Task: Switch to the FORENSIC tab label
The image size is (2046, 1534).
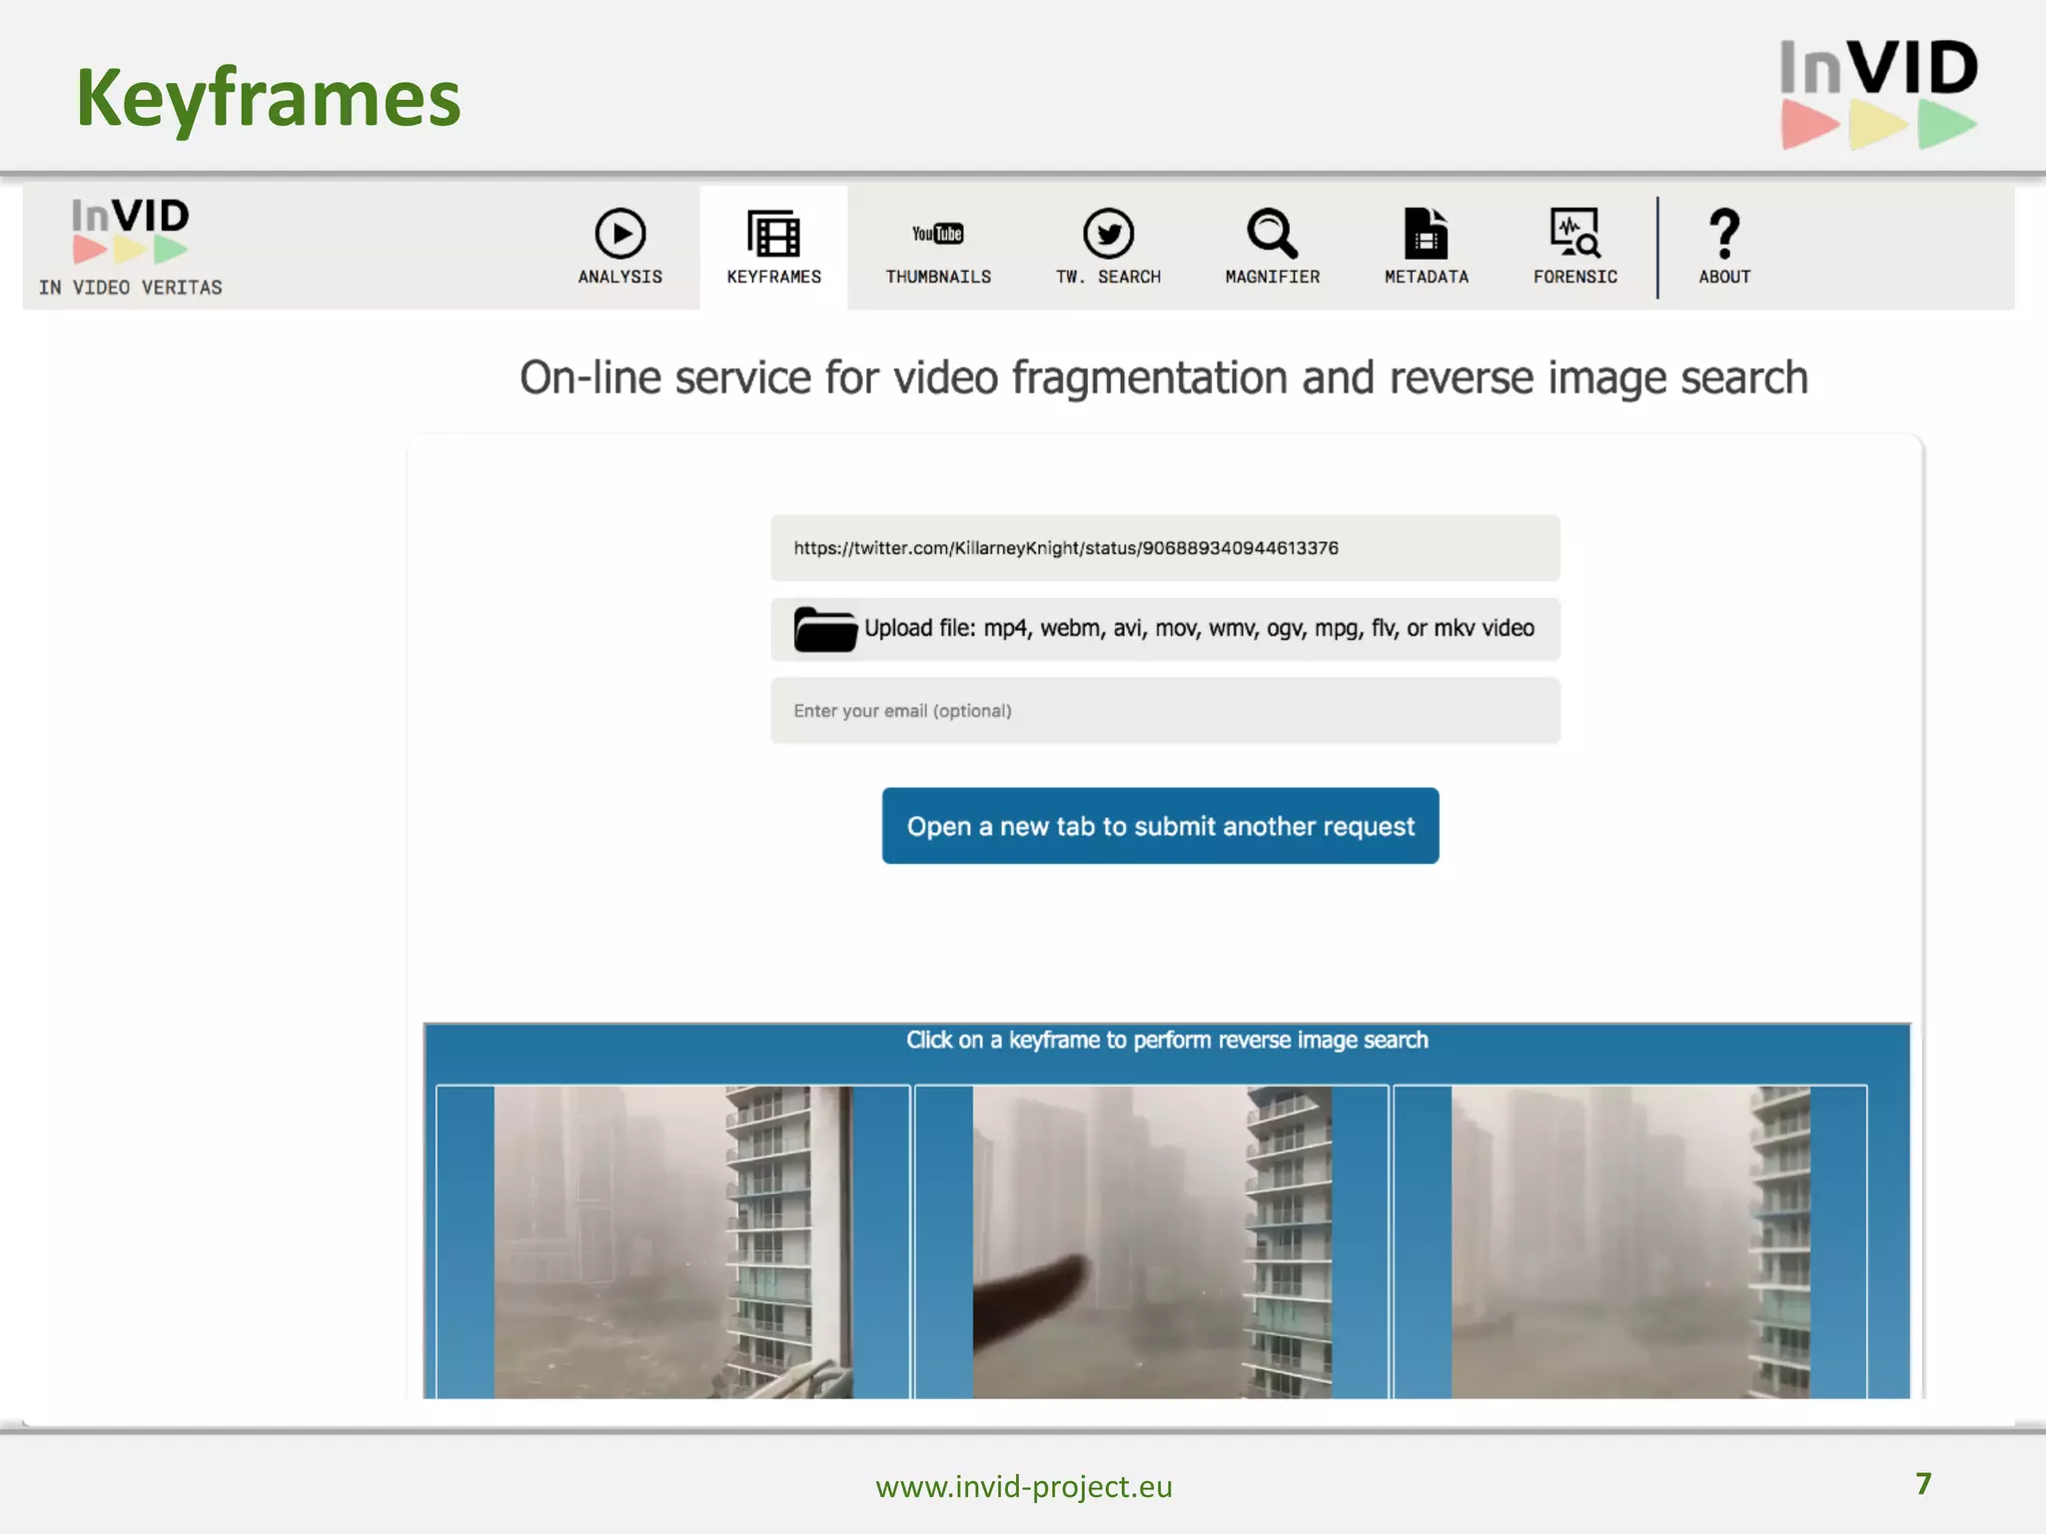Action: pos(1575,277)
